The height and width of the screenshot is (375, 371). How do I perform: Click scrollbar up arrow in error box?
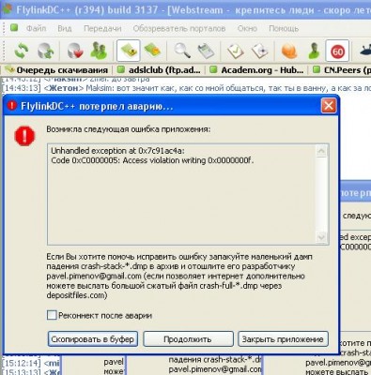tap(321, 152)
